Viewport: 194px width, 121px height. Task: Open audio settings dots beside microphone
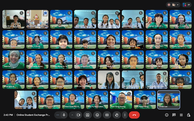coord(58,115)
